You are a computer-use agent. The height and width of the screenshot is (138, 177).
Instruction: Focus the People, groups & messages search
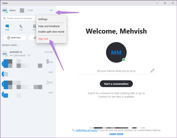pyautogui.click(x=19, y=18)
